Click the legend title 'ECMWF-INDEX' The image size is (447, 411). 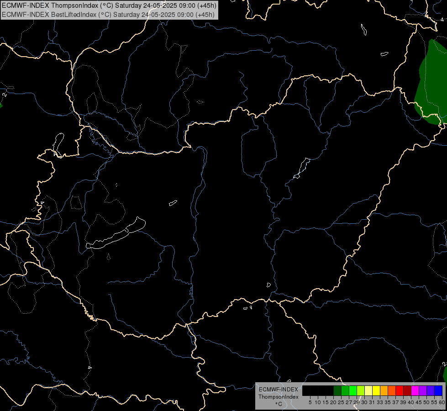point(279,390)
